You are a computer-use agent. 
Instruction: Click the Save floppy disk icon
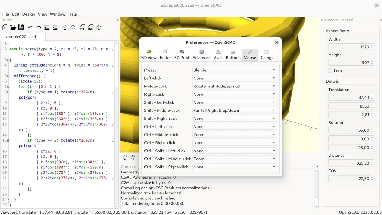(21, 27)
